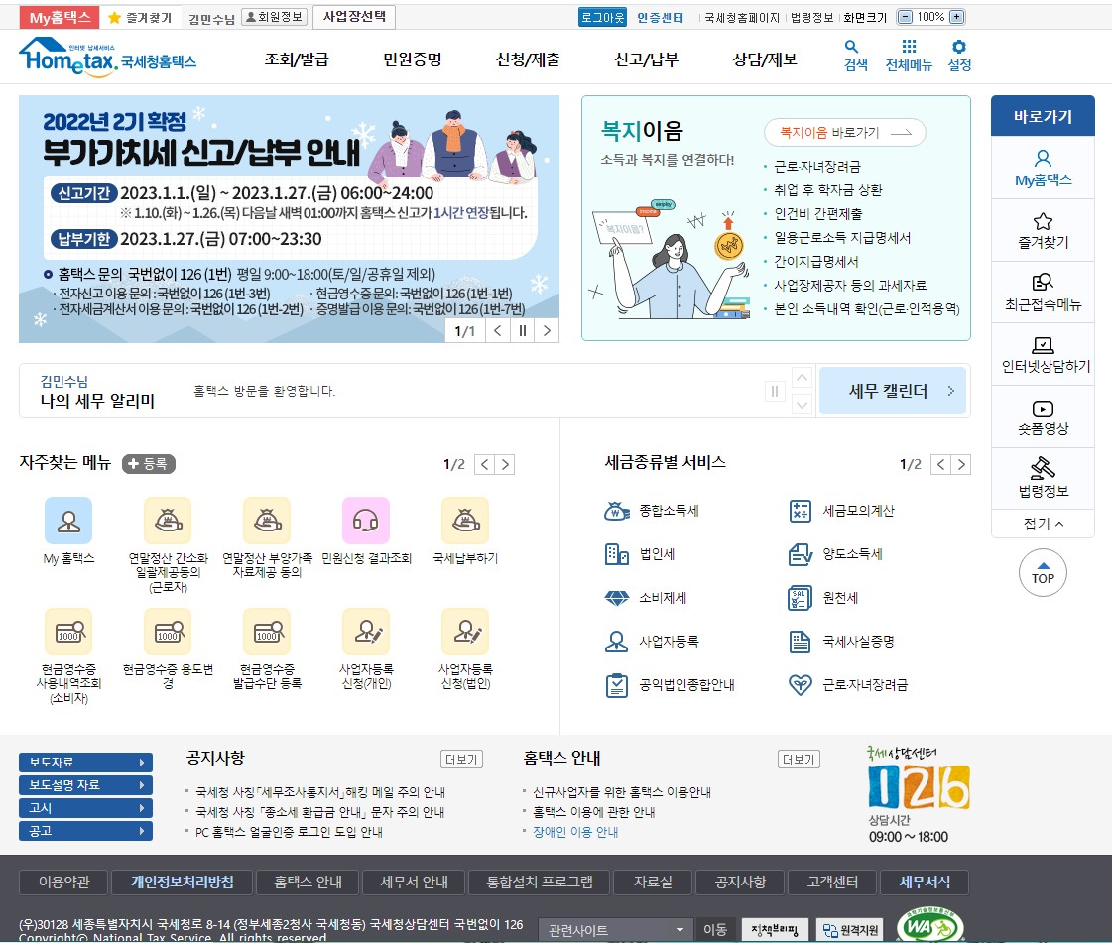Open the 관련사이트 dropdown
Image resolution: width=1112 pixels, height=943 pixels.
[x=616, y=929]
